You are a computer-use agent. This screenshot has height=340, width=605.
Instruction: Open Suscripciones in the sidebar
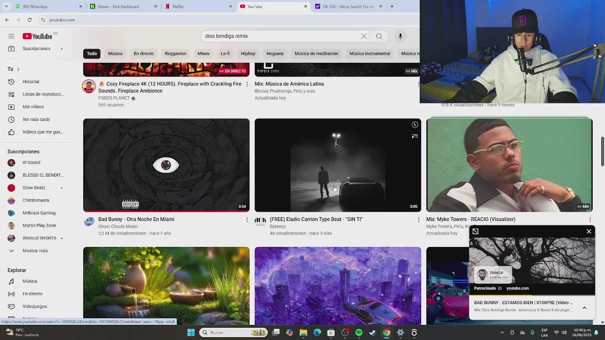35,49
